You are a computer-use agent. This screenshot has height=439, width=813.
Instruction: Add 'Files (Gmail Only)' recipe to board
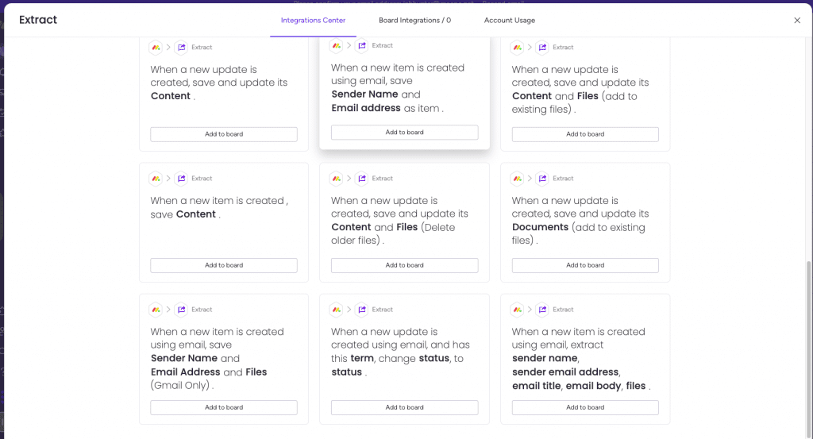pos(224,407)
